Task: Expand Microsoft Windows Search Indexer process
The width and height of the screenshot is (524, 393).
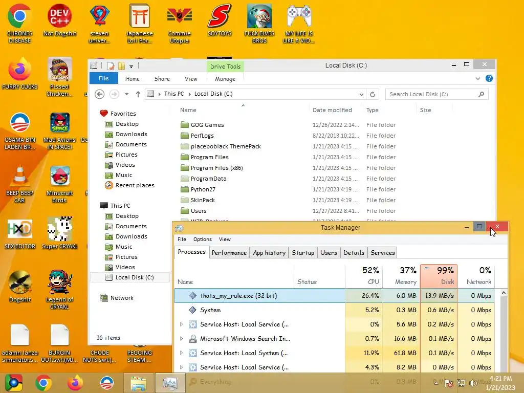Action: click(181, 339)
